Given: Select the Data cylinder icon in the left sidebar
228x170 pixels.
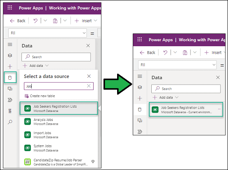Looking at the screenshot, I should 10,78.
